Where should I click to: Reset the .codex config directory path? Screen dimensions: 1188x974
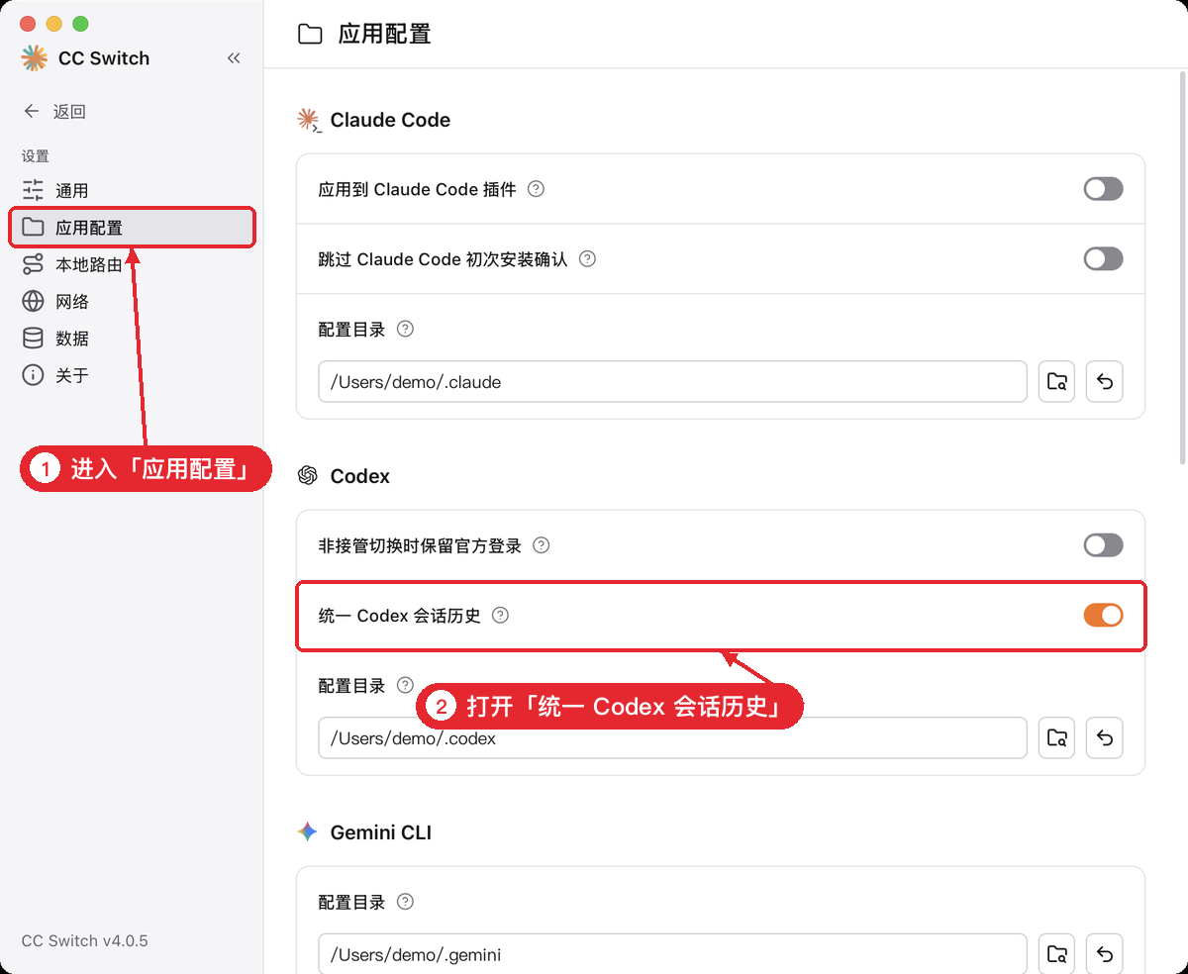tap(1105, 738)
